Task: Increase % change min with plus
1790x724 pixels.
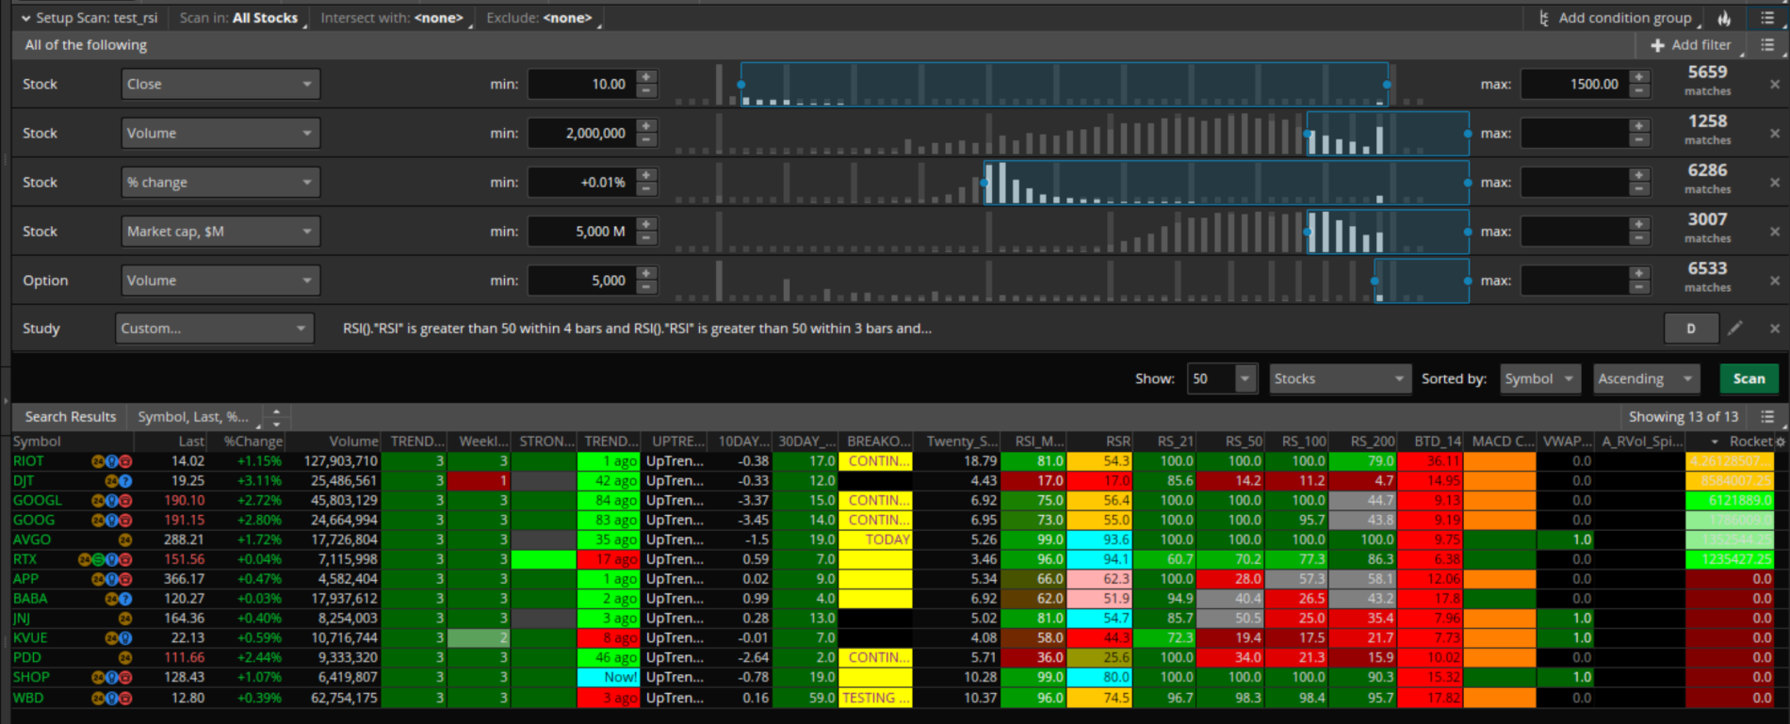Action: 646,175
